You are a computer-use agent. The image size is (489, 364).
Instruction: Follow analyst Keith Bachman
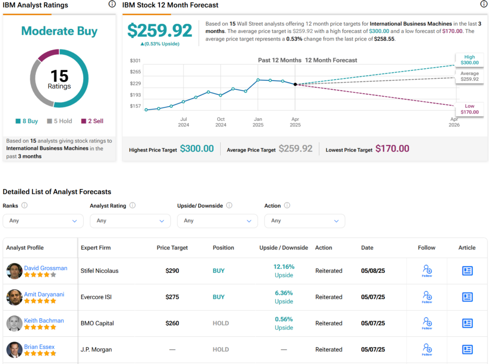pyautogui.click(x=427, y=323)
